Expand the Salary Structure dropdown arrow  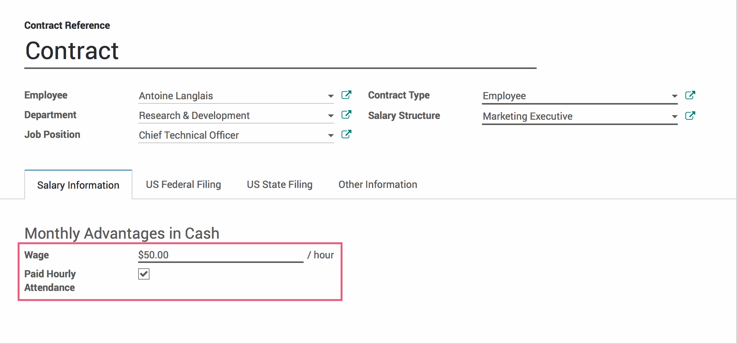click(x=674, y=117)
